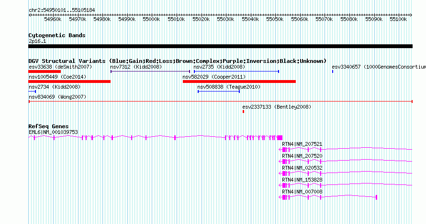Select the short blue nsv2734 bar
Screen dimensions: 426x224
point(32,92)
